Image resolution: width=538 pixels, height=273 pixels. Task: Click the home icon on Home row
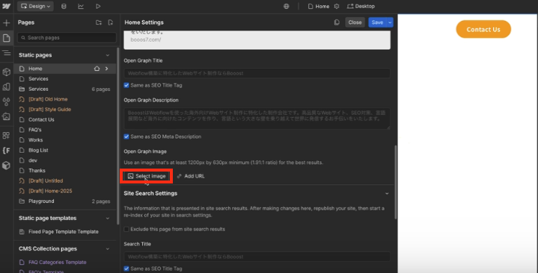[x=97, y=69]
